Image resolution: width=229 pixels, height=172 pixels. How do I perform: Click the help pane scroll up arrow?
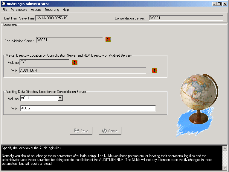pyautogui.click(x=225, y=148)
